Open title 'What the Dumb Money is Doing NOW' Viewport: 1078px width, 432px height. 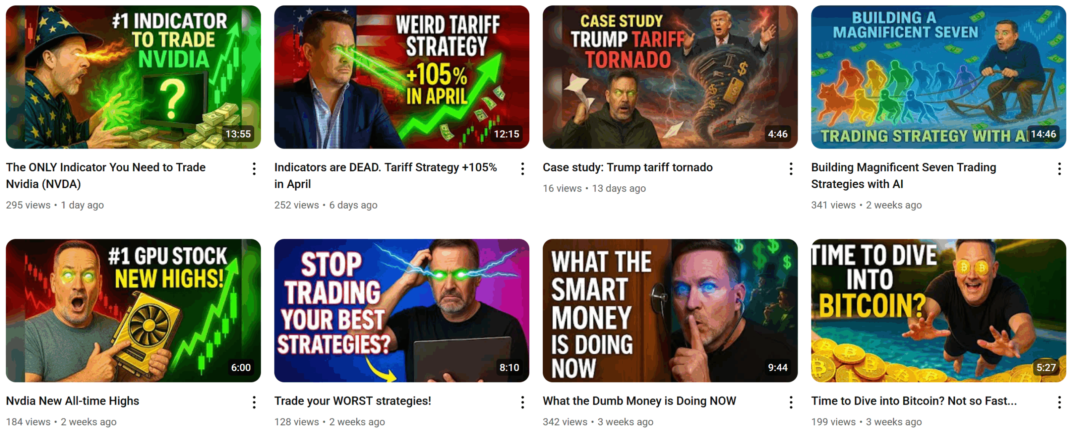(x=639, y=401)
